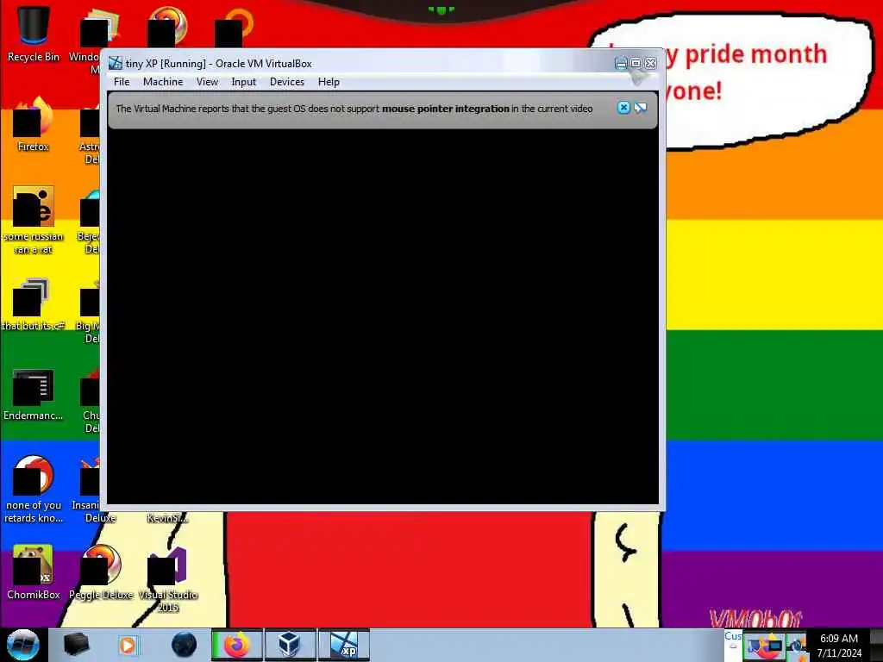Open the Devices menu
The height and width of the screenshot is (662, 883).
pyautogui.click(x=286, y=82)
